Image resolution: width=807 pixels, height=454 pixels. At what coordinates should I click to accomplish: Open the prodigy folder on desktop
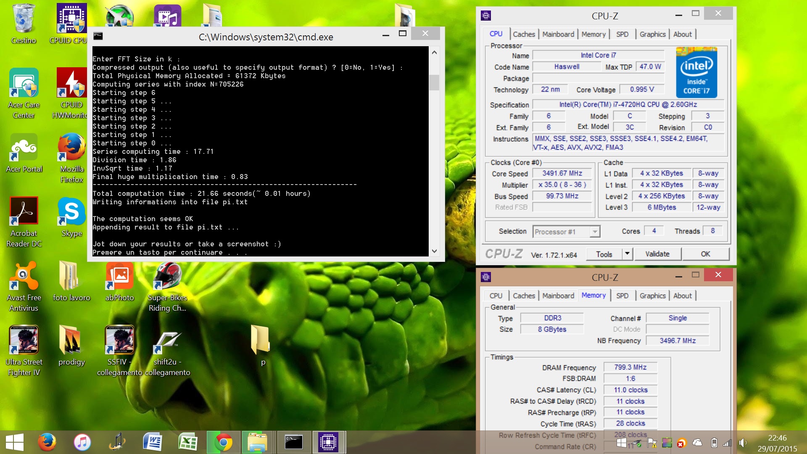tap(71, 346)
